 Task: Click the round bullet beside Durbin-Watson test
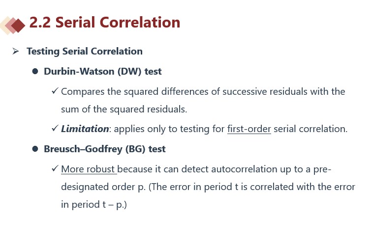(x=35, y=72)
